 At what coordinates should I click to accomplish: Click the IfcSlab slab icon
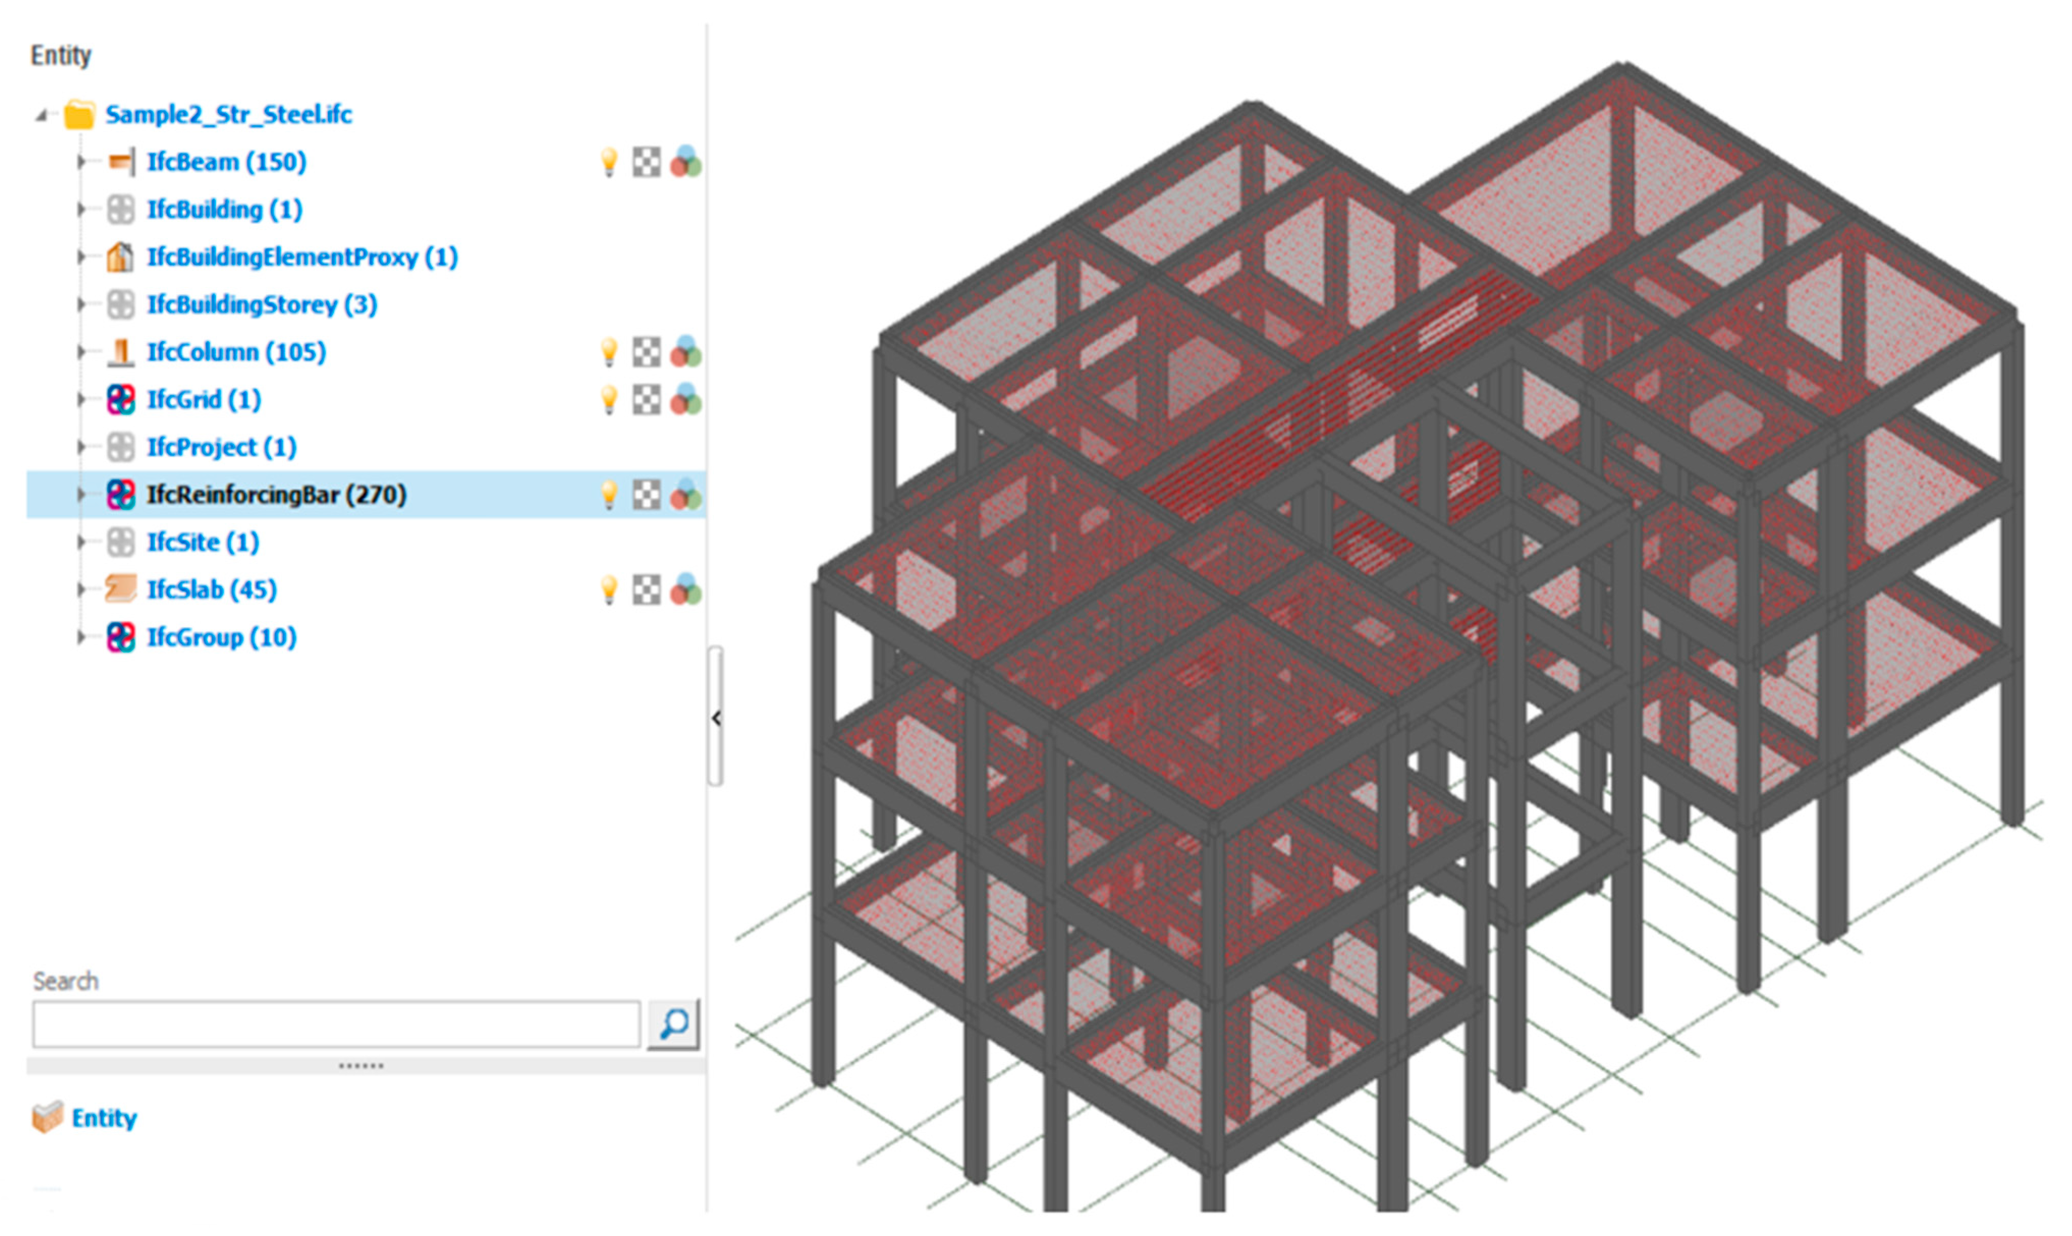tap(121, 590)
